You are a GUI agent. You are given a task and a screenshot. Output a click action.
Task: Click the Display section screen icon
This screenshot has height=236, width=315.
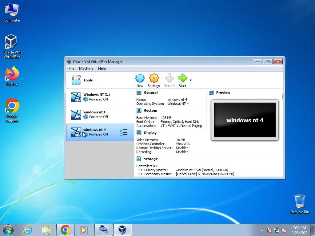coord(139,133)
